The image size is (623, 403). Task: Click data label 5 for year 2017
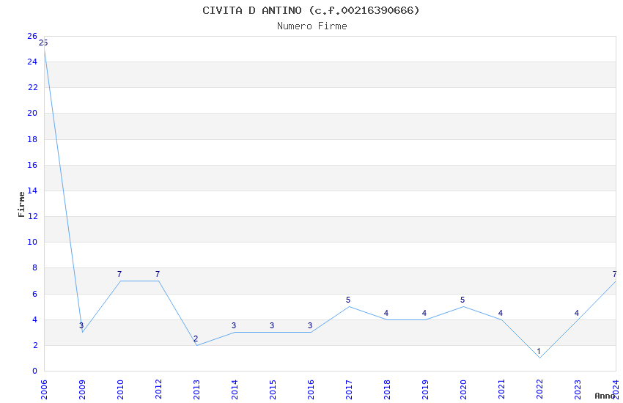point(348,300)
